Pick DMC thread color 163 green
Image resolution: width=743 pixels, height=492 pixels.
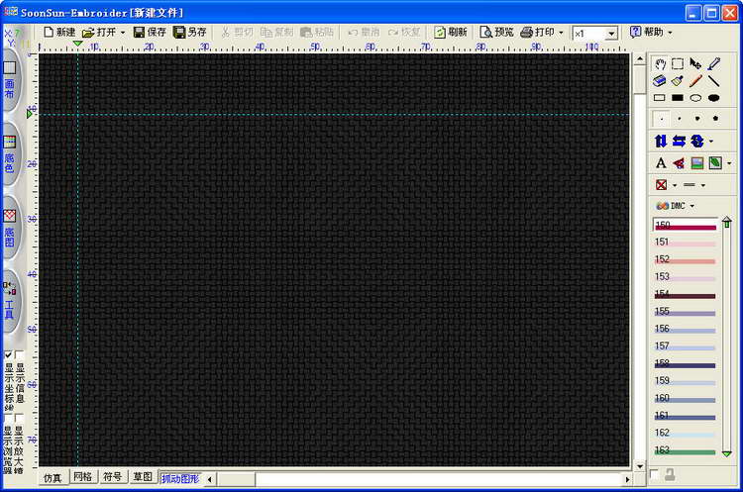(x=686, y=450)
